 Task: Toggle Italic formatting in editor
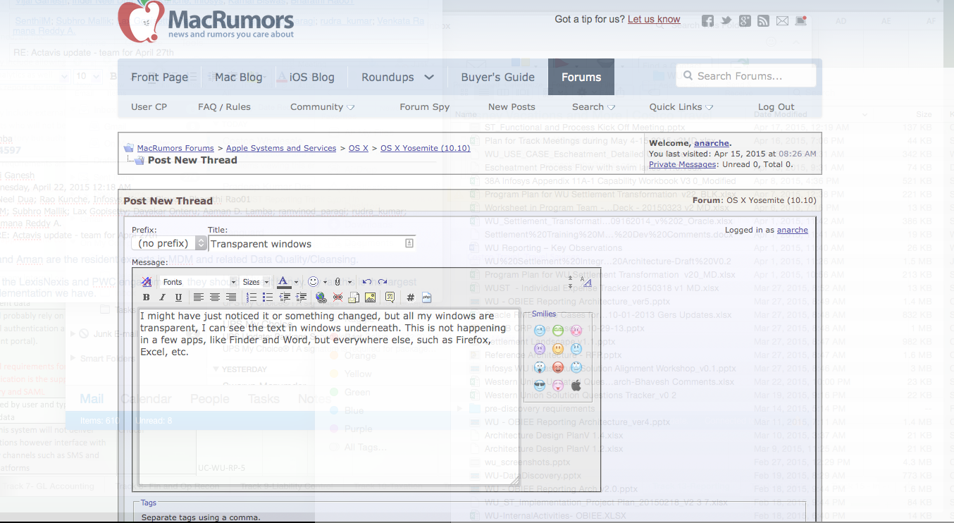[162, 297]
